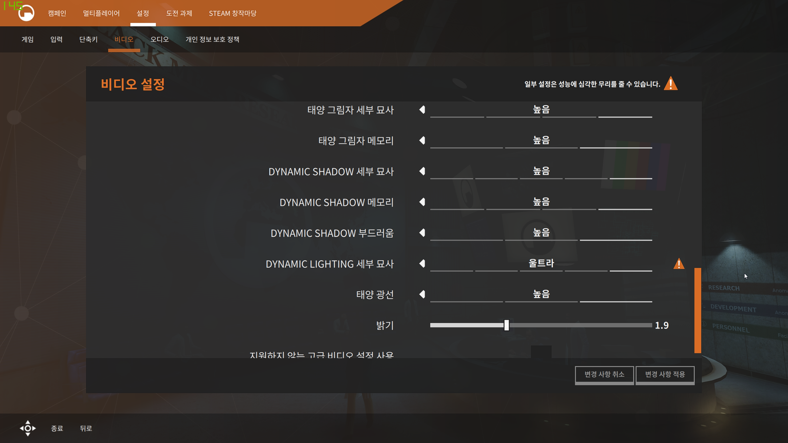Decrease 태양 그림자 세부 묘사 with left arrow
Image resolution: width=788 pixels, height=443 pixels.
click(422, 110)
